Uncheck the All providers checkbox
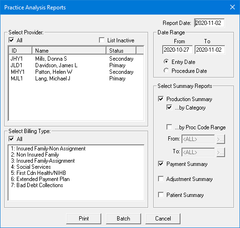This screenshot has width=240, height=228. tap(11, 40)
